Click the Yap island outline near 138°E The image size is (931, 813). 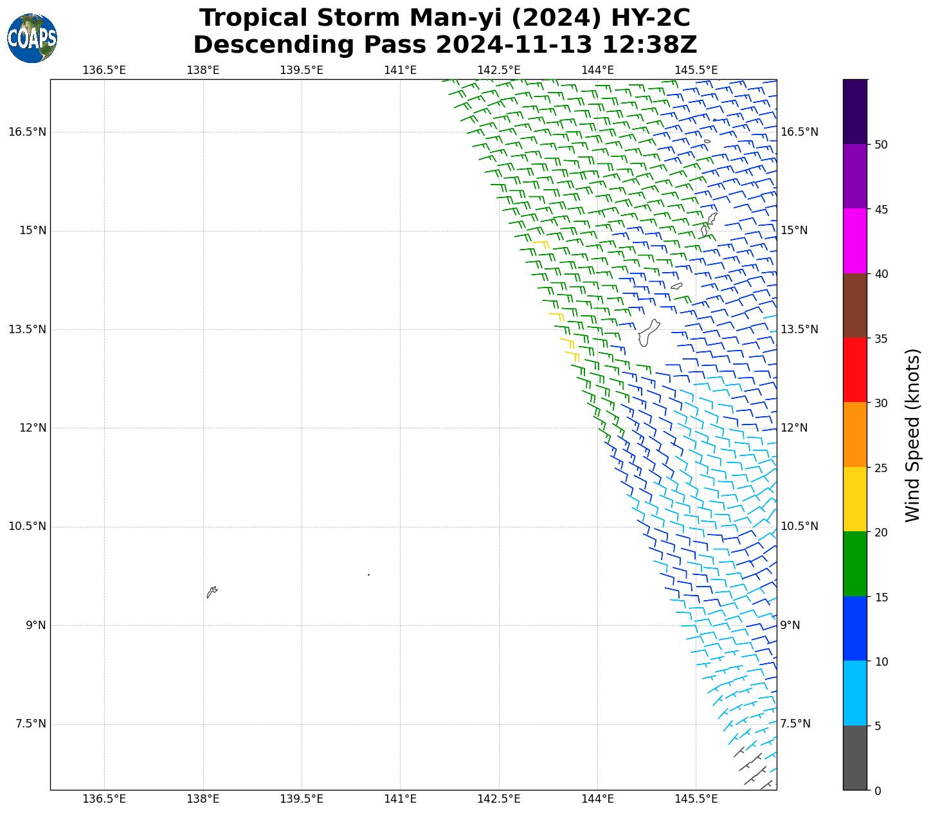[212, 592]
